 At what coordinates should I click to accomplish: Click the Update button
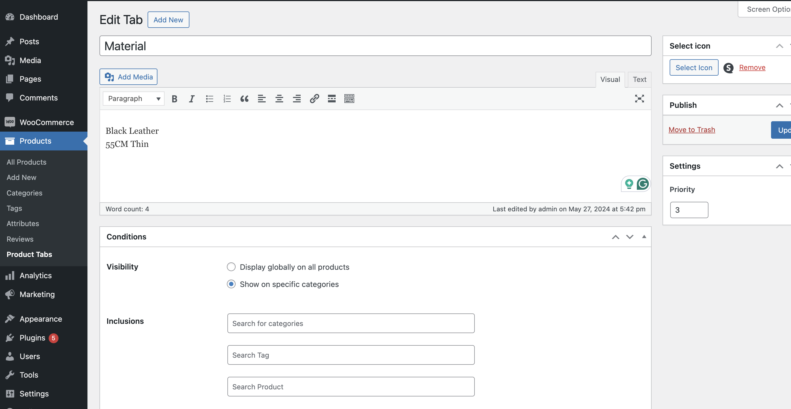point(781,130)
